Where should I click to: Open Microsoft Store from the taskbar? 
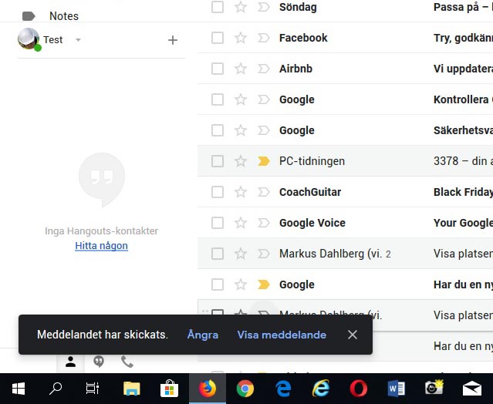[170, 389]
